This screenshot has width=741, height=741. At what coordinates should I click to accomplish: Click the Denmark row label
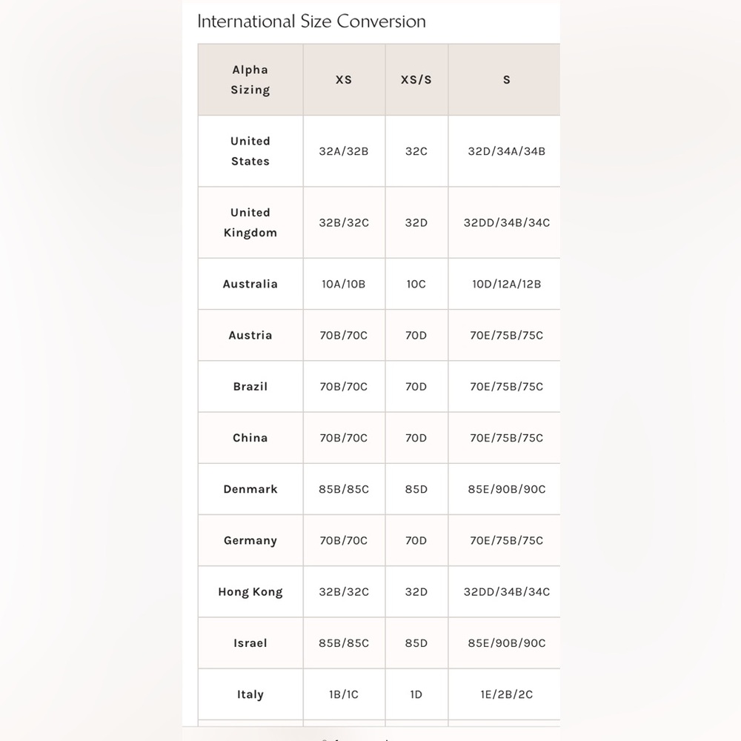[250, 489]
